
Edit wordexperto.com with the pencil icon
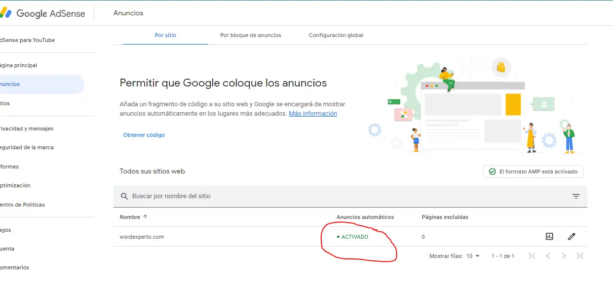(572, 236)
